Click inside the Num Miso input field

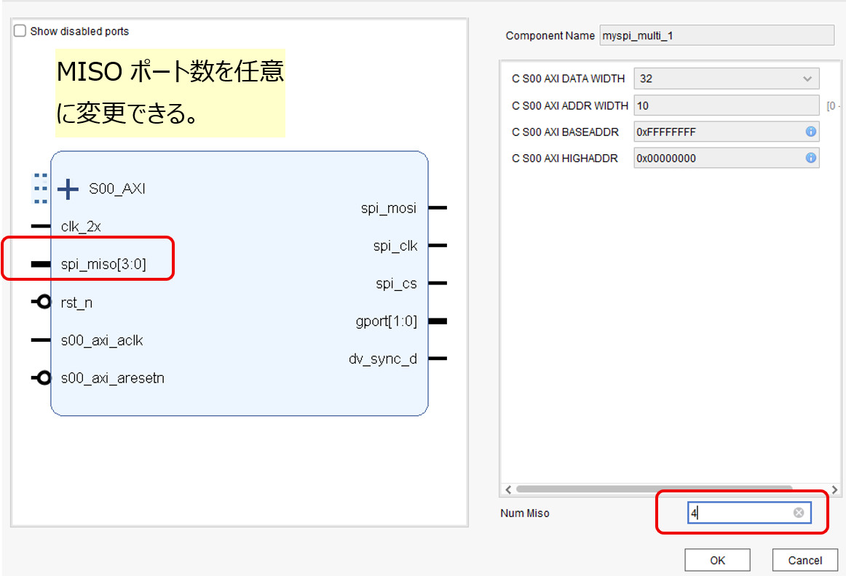pos(739,513)
